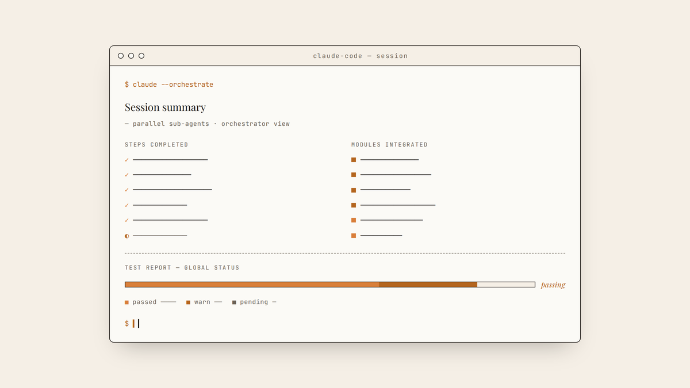Click the first checkmark under Steps Completed
Viewport: 690px width, 388px height.
tap(127, 160)
